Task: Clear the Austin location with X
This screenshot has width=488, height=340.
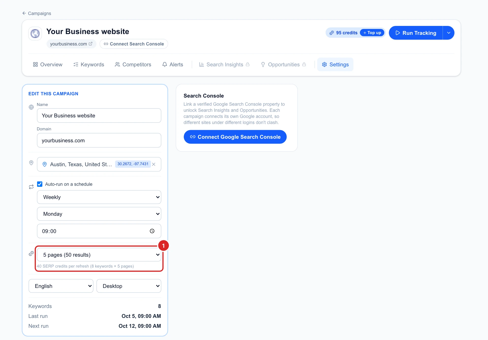Action: pyautogui.click(x=154, y=164)
